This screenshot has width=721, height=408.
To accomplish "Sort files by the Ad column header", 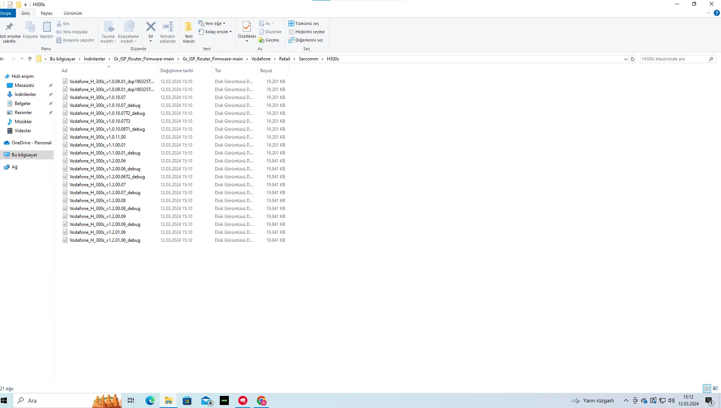I will click(x=109, y=71).
